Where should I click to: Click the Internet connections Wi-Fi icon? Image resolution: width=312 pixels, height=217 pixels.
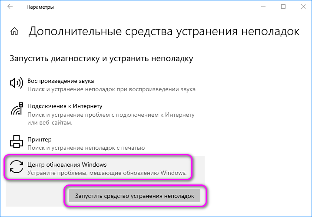coord(17,108)
